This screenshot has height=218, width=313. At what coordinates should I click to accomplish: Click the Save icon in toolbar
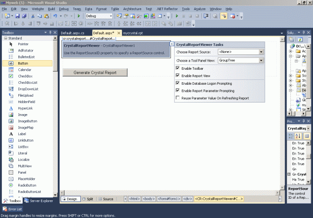[17, 16]
